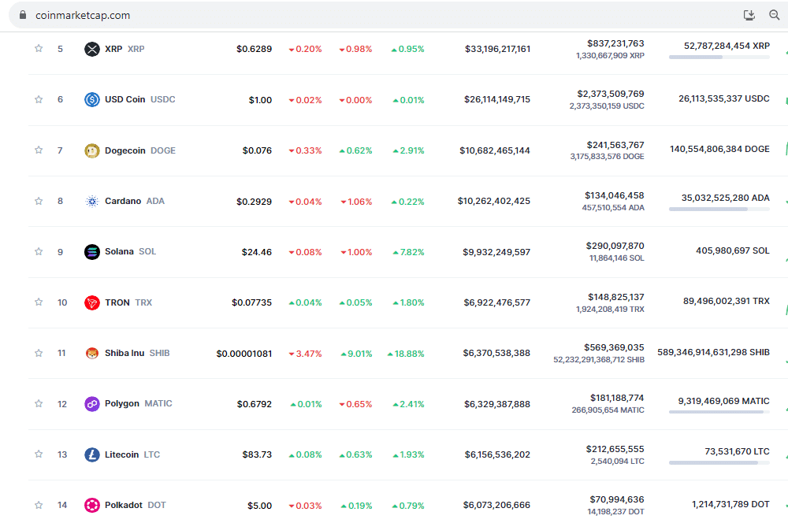This screenshot has height=523, width=788.
Task: Open TRON 24h volume $148,825,137
Action: (x=616, y=298)
